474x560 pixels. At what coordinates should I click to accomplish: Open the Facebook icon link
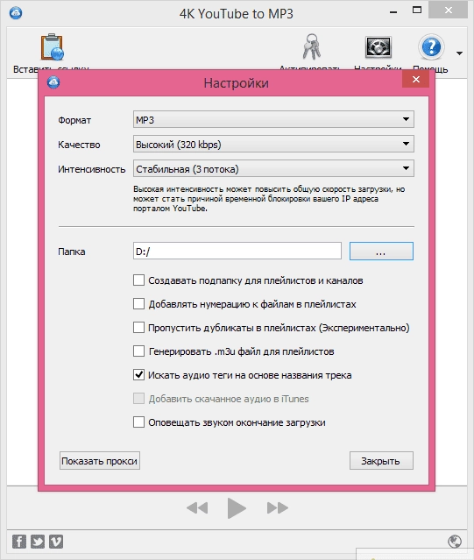click(19, 542)
